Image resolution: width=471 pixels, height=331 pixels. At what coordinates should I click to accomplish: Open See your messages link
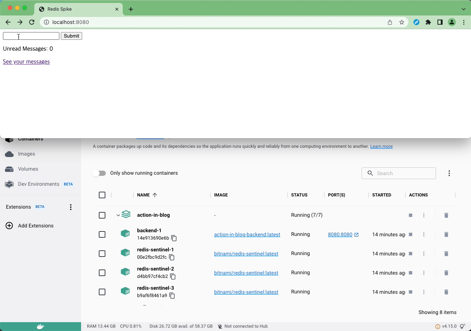[x=26, y=62]
